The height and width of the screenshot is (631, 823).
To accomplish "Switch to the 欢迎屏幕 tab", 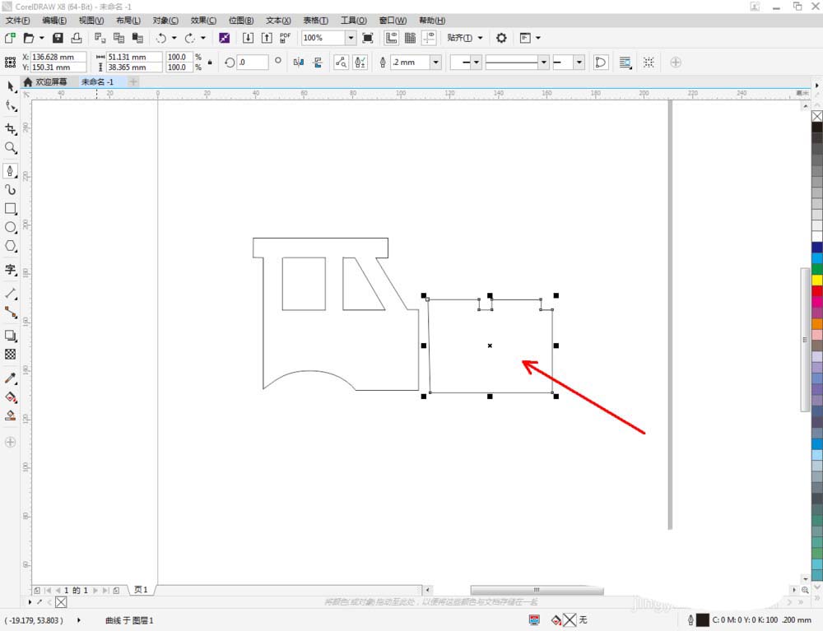I will pyautogui.click(x=45, y=81).
